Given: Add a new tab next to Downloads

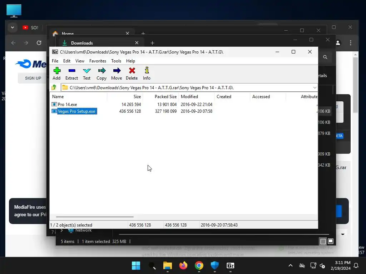Looking at the screenshot, I should click(152, 43).
